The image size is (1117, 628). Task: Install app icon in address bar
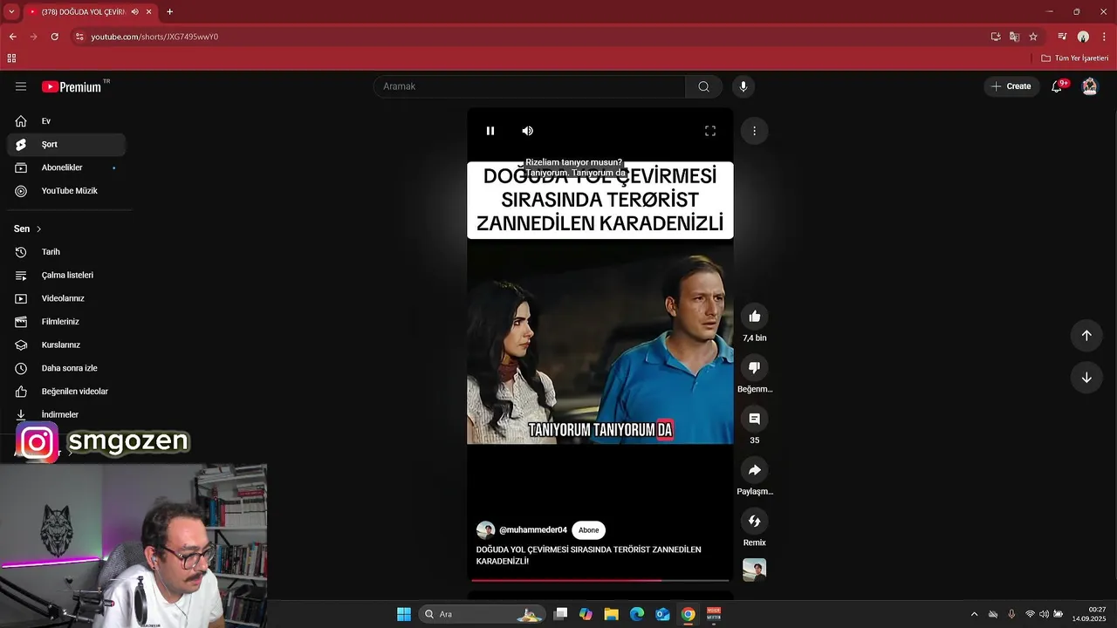coord(996,37)
